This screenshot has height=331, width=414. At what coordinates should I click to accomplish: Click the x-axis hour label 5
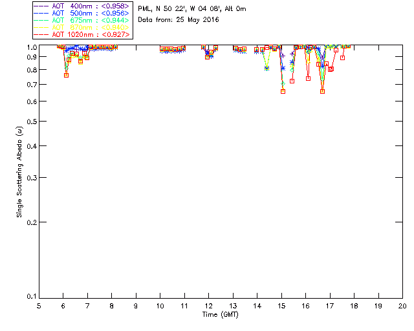[x=39, y=306]
